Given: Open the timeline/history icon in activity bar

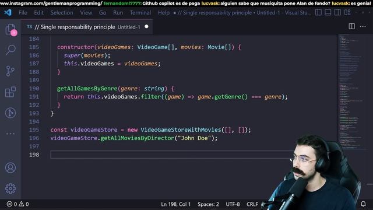Looking at the screenshot, I should tap(10, 113).
